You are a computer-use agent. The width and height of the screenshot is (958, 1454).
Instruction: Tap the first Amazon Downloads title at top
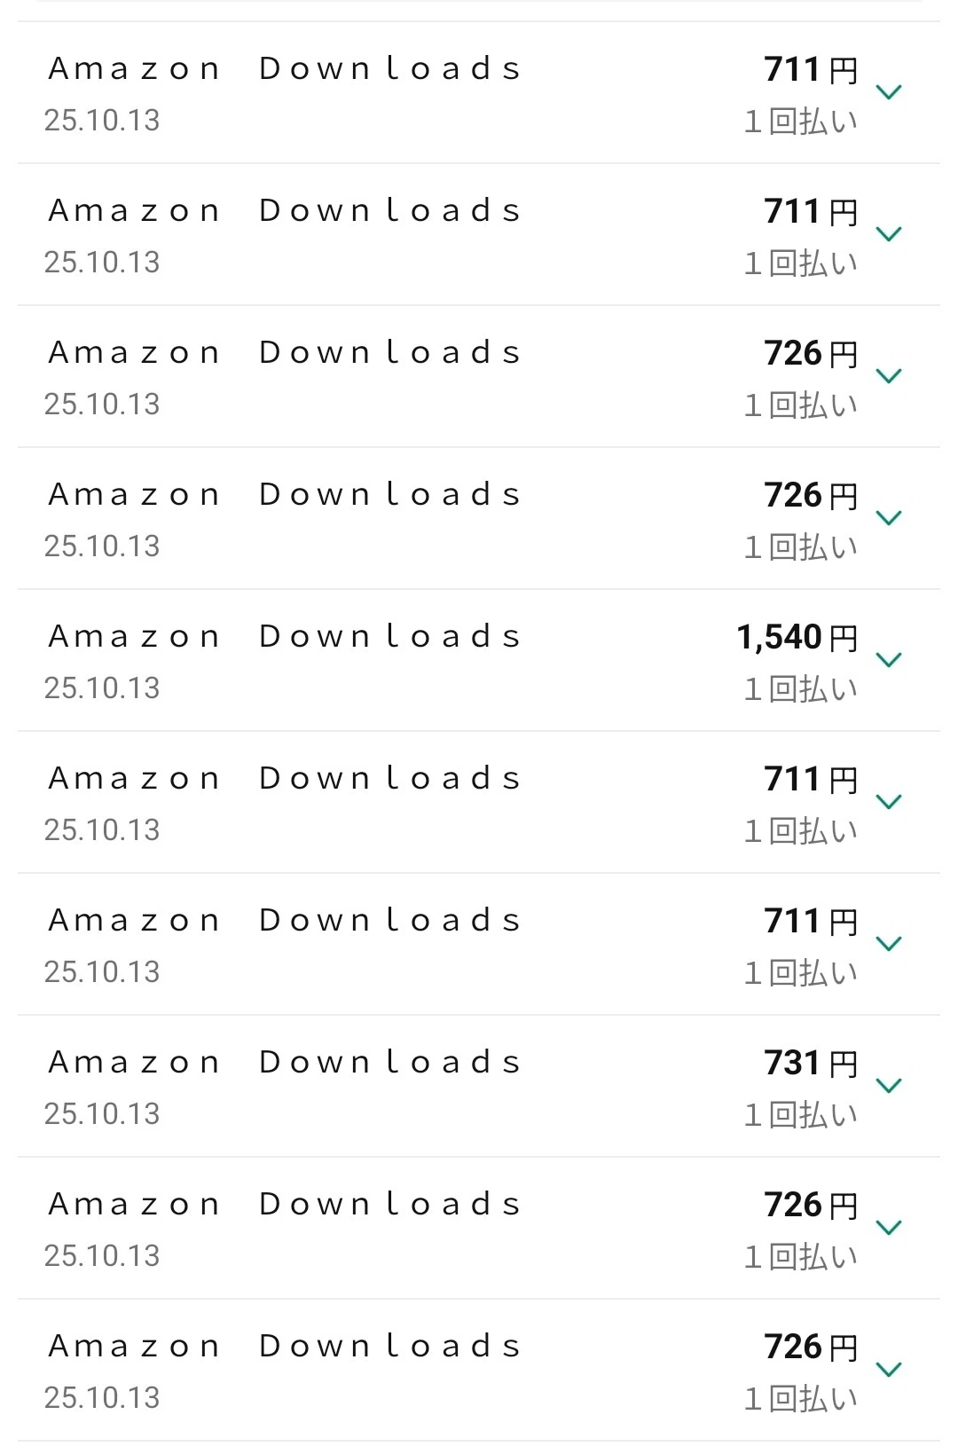pos(285,68)
